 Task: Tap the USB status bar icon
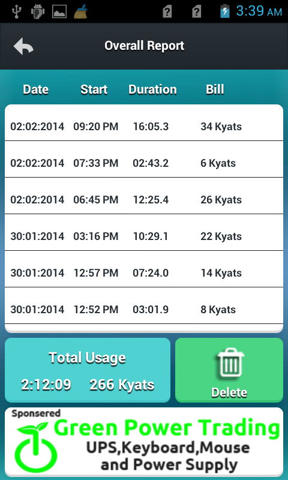click(x=16, y=11)
